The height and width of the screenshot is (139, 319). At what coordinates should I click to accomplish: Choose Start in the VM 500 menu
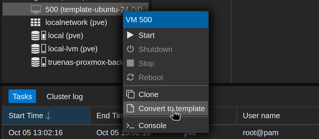pyautogui.click(x=166, y=35)
